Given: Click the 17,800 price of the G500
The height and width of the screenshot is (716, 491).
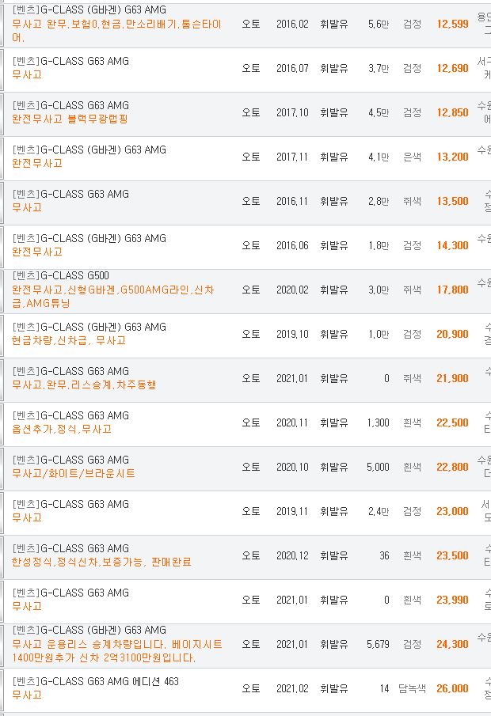Looking at the screenshot, I should pos(452,290).
